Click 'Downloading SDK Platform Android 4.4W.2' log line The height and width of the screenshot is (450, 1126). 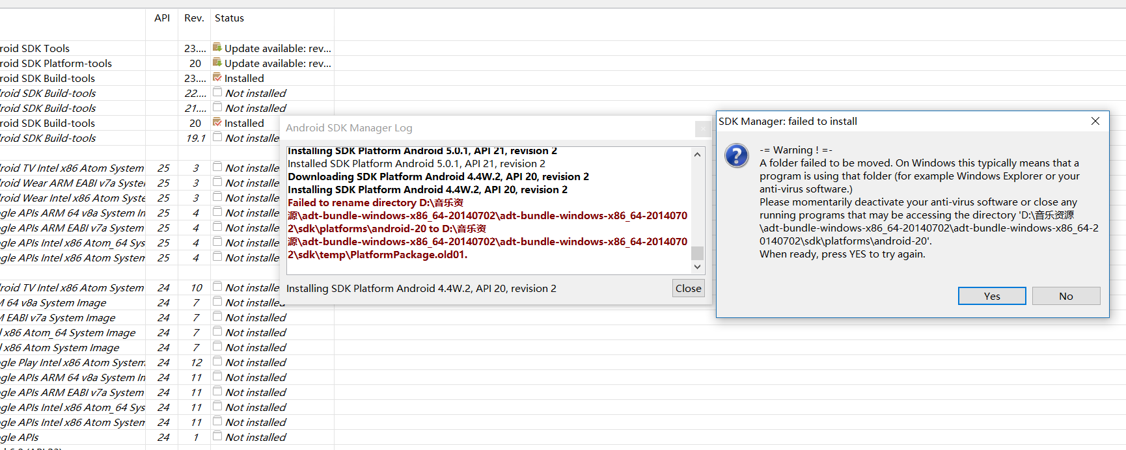coord(438,176)
